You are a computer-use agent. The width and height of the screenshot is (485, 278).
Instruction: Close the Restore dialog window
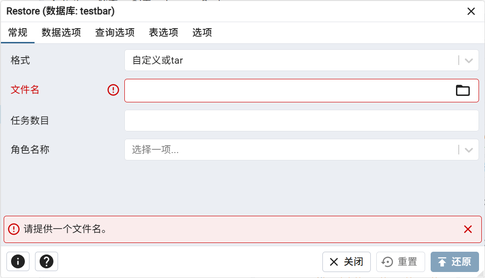471,12
